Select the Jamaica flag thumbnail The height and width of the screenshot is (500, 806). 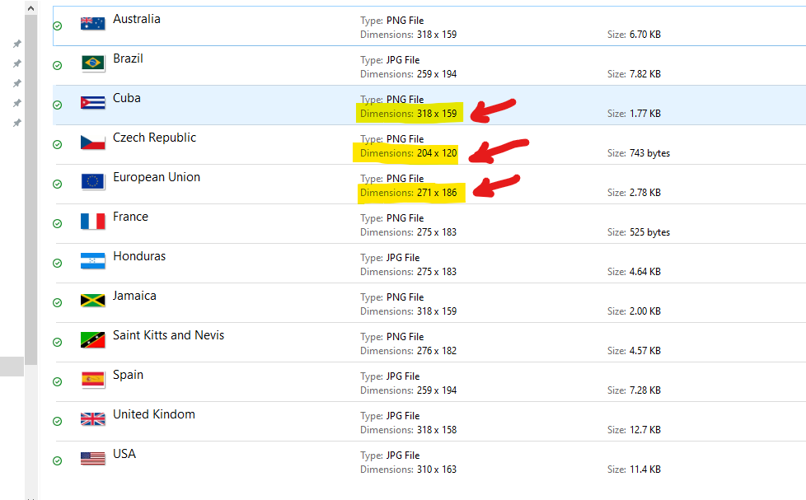[x=93, y=300]
